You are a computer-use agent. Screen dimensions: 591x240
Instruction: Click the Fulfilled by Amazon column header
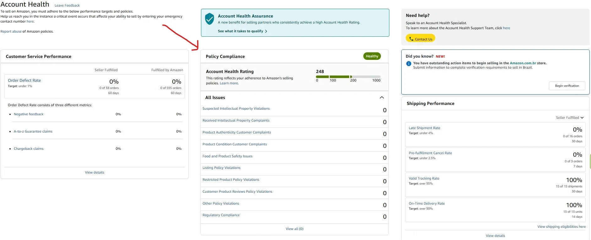pos(167,70)
